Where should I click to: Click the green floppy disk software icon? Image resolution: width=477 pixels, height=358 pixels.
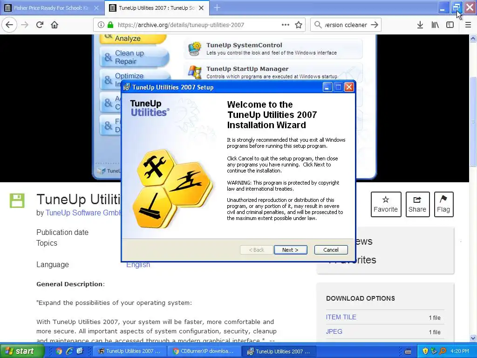coord(17,200)
